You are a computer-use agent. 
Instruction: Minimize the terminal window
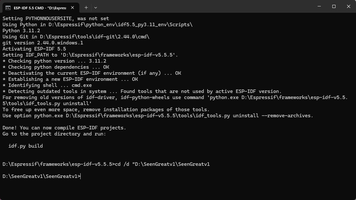[319, 6]
